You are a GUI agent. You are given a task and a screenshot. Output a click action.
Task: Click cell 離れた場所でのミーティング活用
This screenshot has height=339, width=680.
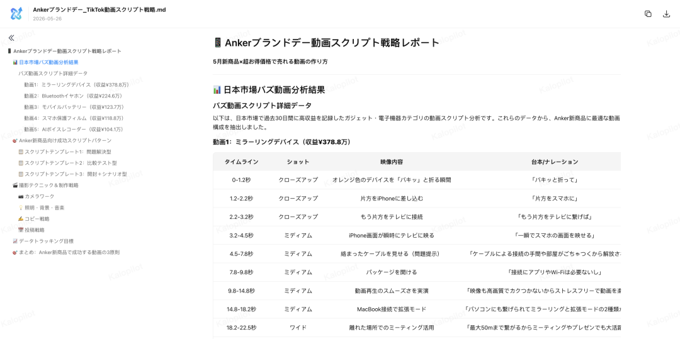point(392,328)
